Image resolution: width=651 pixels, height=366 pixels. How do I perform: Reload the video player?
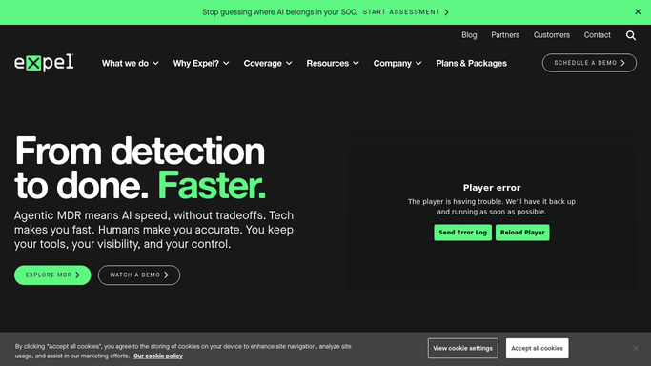click(522, 233)
